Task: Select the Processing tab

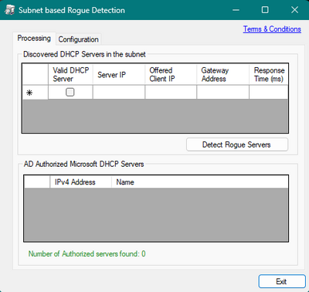Action: click(34, 39)
